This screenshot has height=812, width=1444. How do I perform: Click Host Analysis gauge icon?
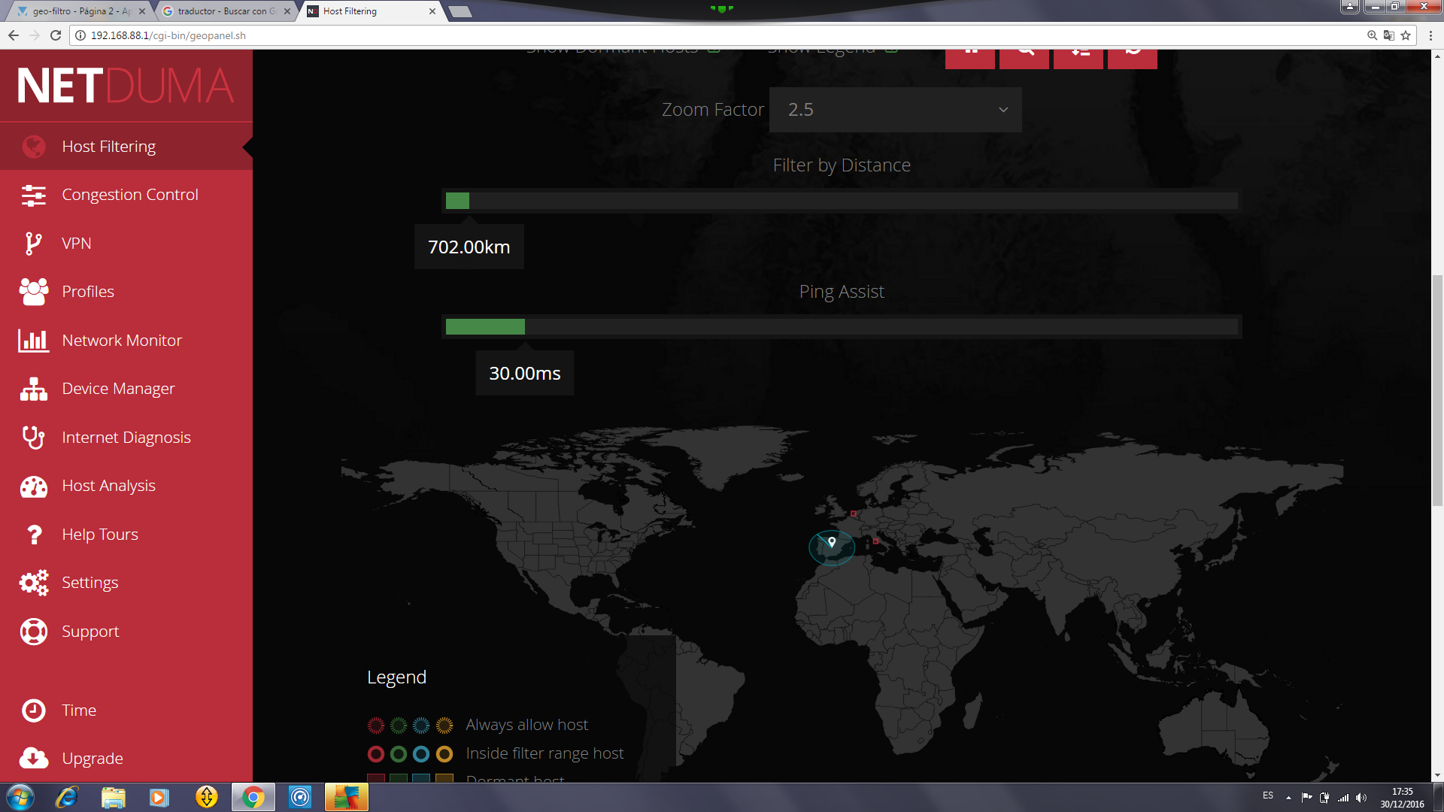pos(33,486)
